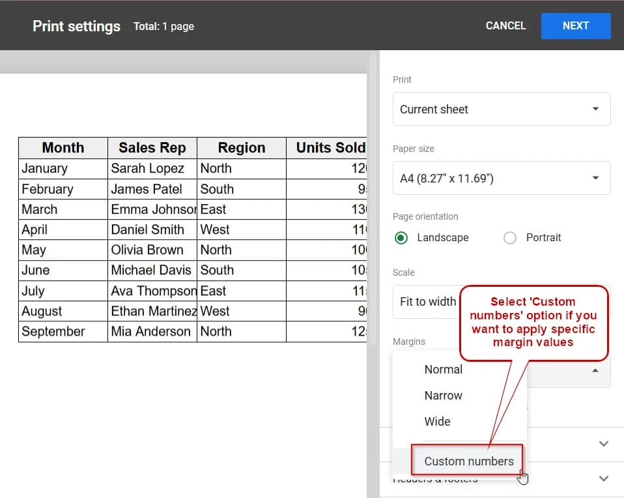Viewport: 624px width, 498px height.
Task: Click the 'Daniel Smith' cell
Action: point(152,230)
